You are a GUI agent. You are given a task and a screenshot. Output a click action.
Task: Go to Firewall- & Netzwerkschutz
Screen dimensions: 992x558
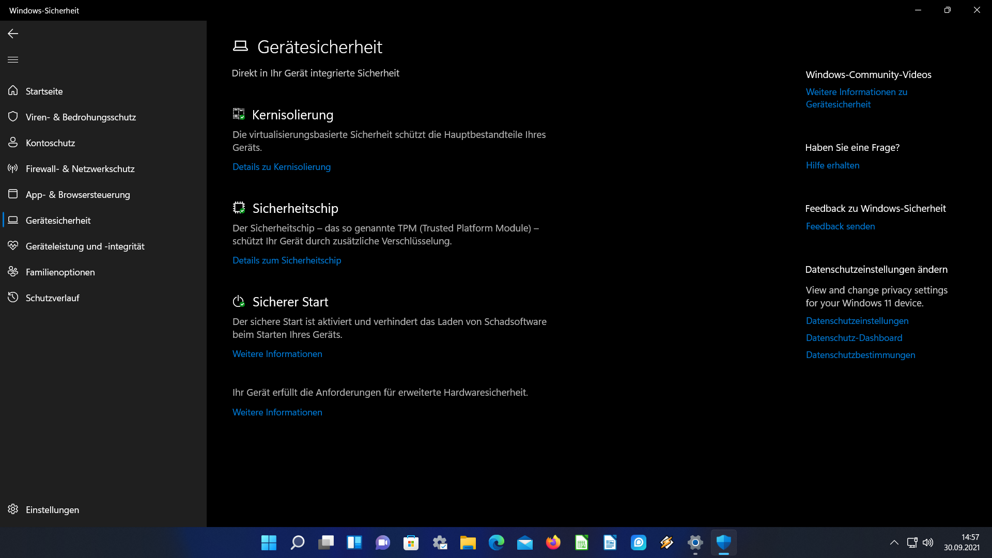(x=80, y=169)
